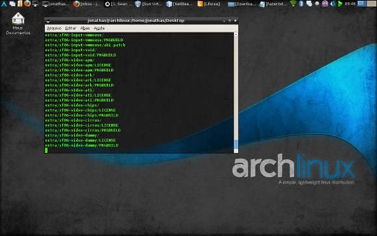This screenshot has width=377, height=236.
Task: Launch the file manager from panel launcher
Action: point(19,3)
